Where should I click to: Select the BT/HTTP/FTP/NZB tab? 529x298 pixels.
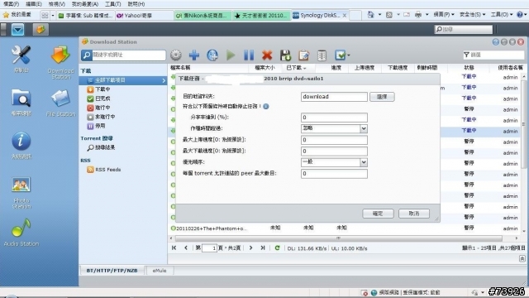tap(112, 271)
